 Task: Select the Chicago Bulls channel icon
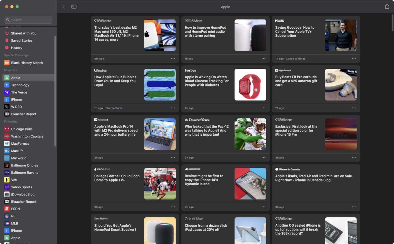point(6,129)
